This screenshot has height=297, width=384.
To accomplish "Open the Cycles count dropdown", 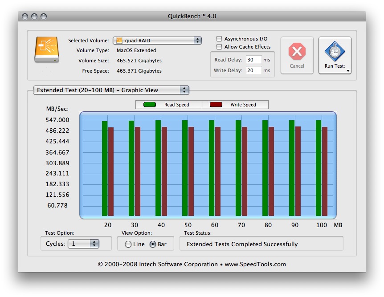I will [x=83, y=244].
